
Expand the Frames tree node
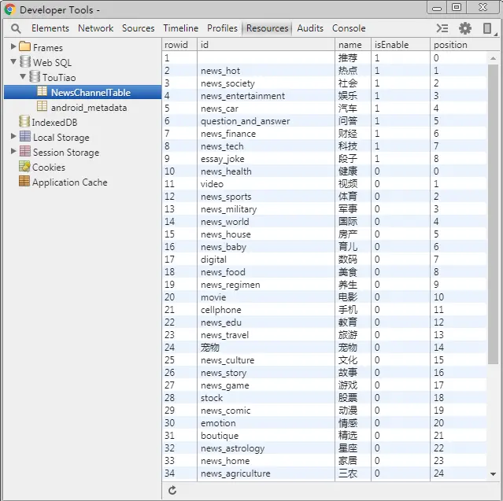pos(13,46)
